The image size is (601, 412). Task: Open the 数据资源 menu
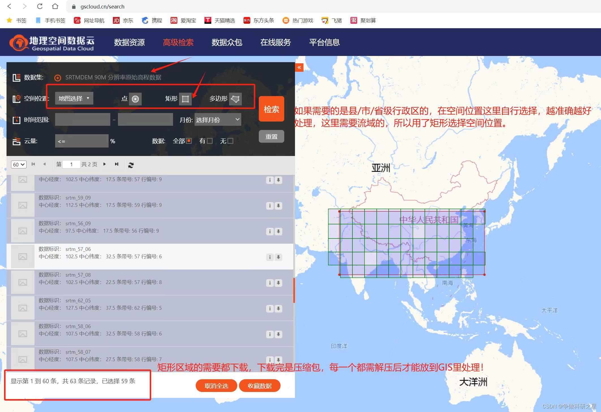point(129,42)
